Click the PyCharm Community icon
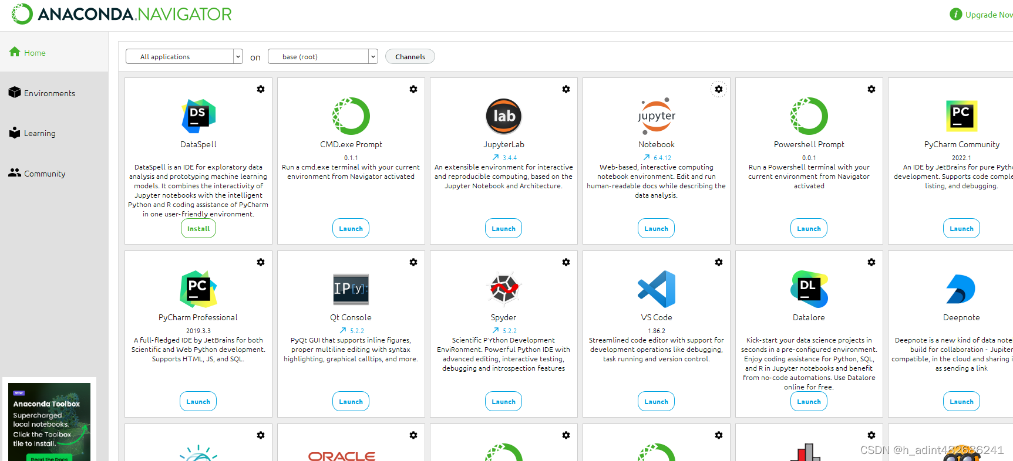Viewport: 1013px width, 461px height. [x=962, y=116]
